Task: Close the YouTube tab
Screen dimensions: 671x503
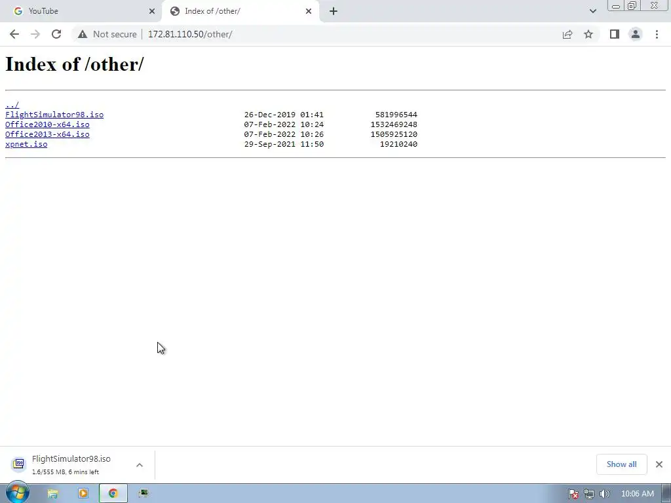Action: click(152, 11)
